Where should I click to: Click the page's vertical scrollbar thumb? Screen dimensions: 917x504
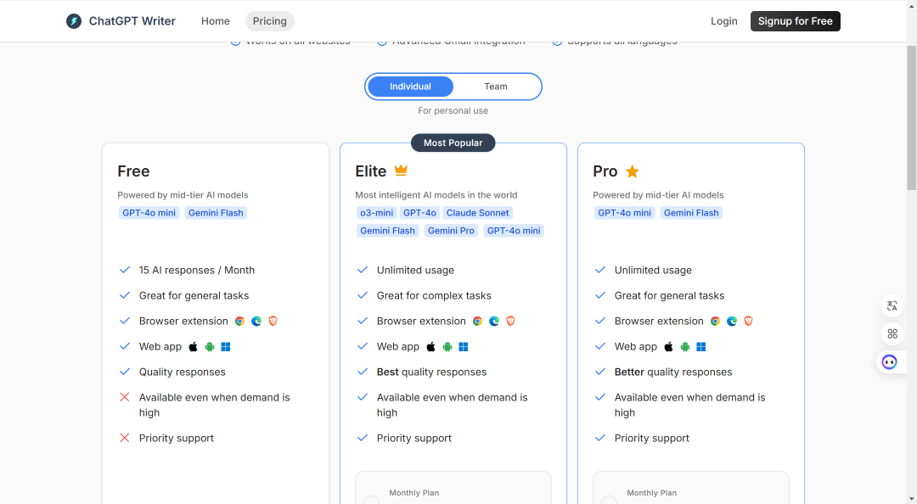(x=912, y=117)
